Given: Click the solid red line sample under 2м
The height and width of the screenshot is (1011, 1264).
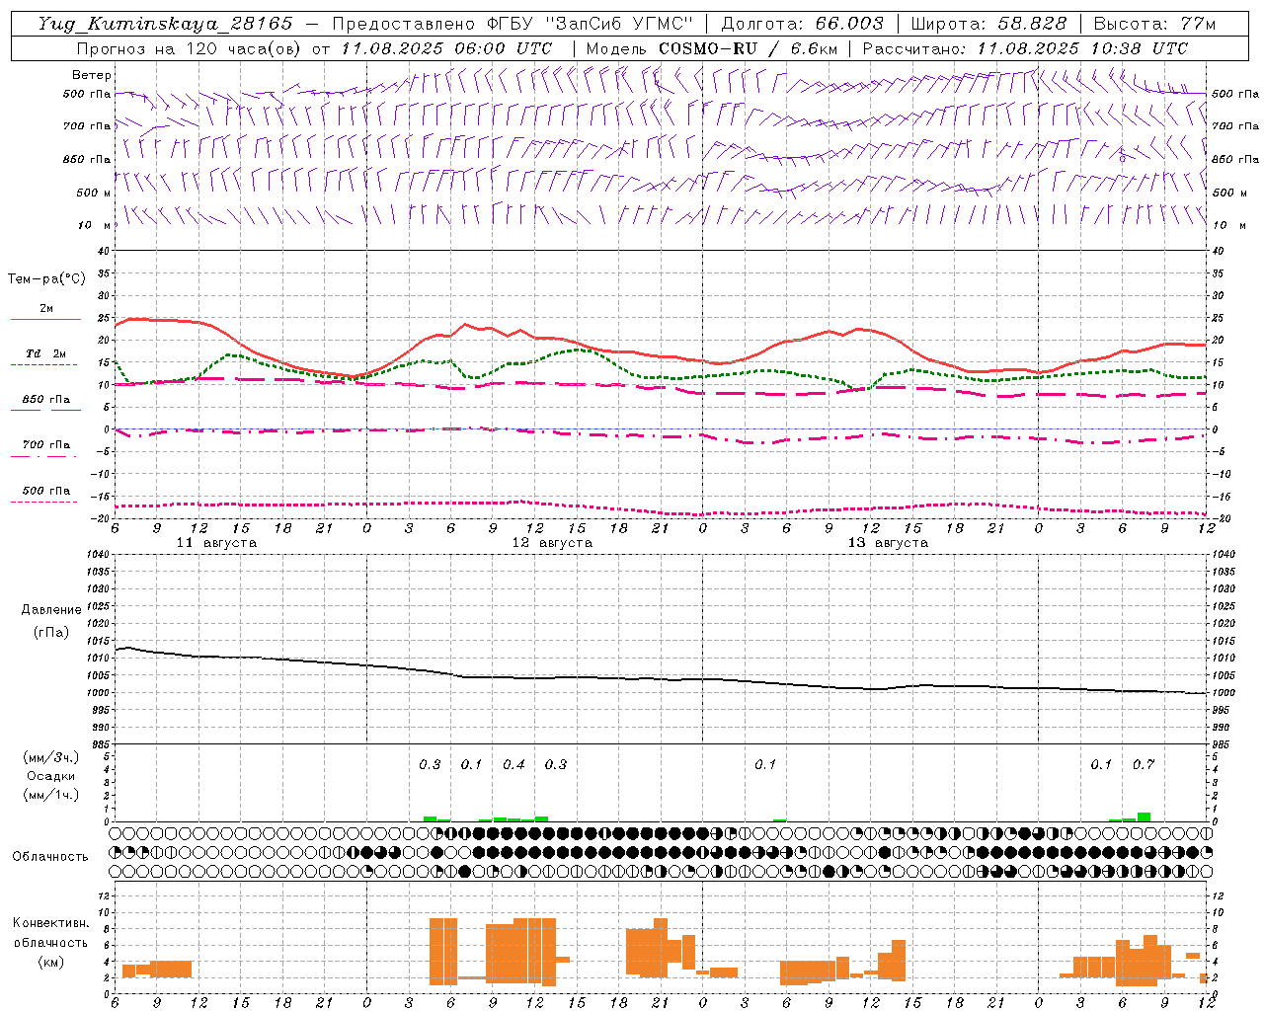Looking at the screenshot, I should coord(45,320).
